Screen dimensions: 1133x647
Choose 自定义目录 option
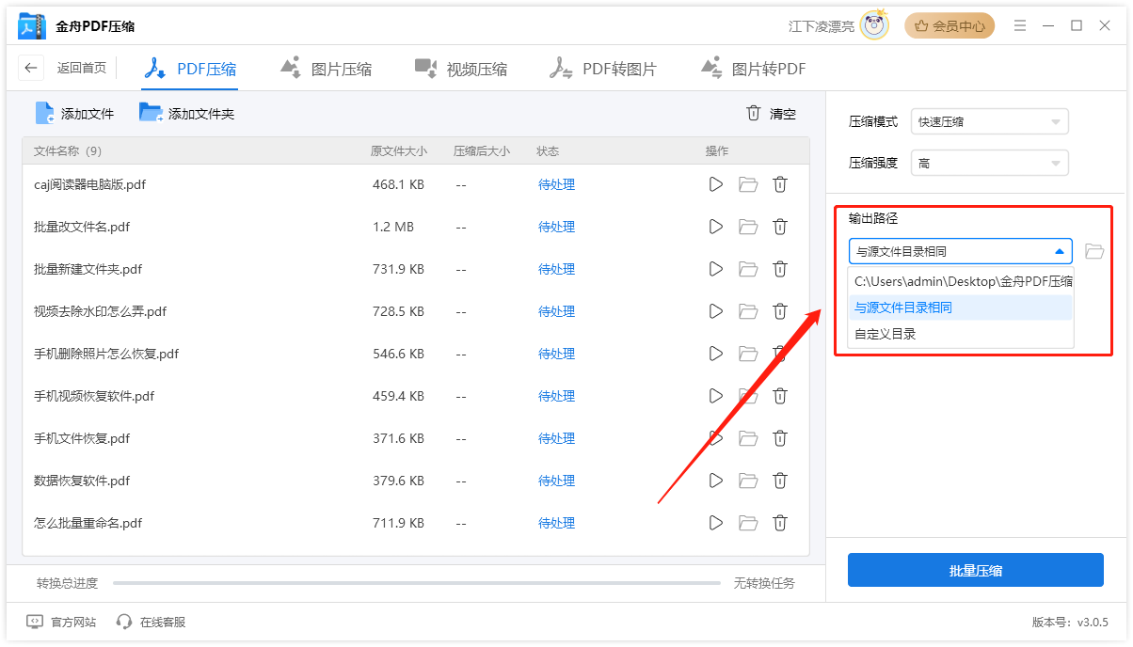961,334
